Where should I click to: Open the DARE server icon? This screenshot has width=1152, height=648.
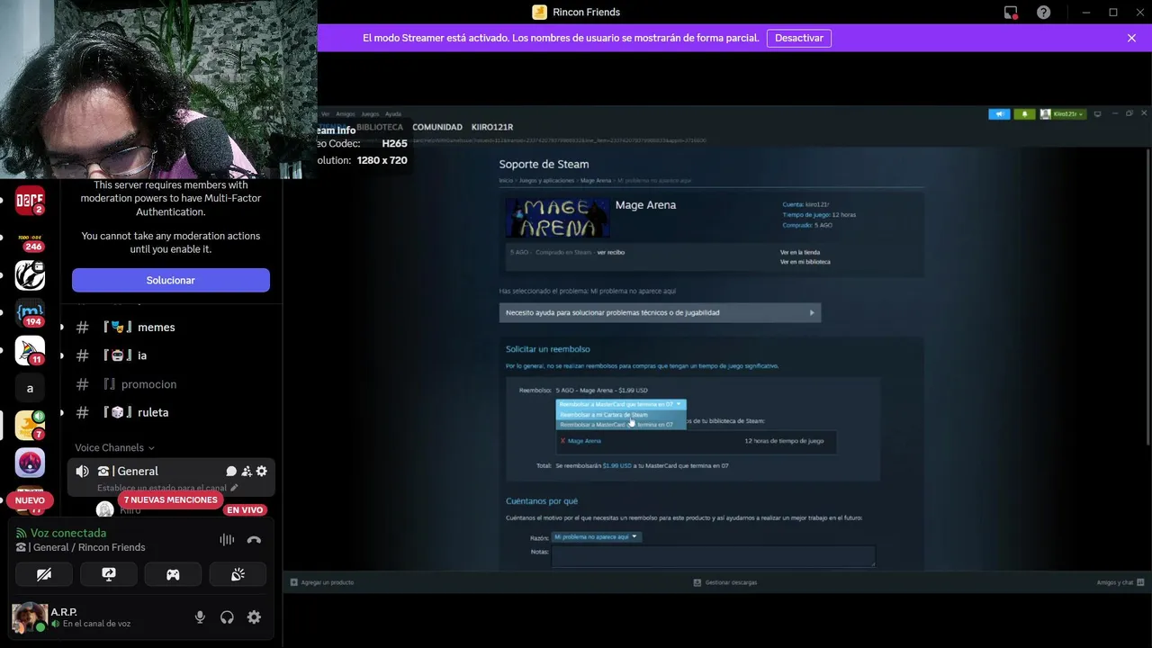30,201
